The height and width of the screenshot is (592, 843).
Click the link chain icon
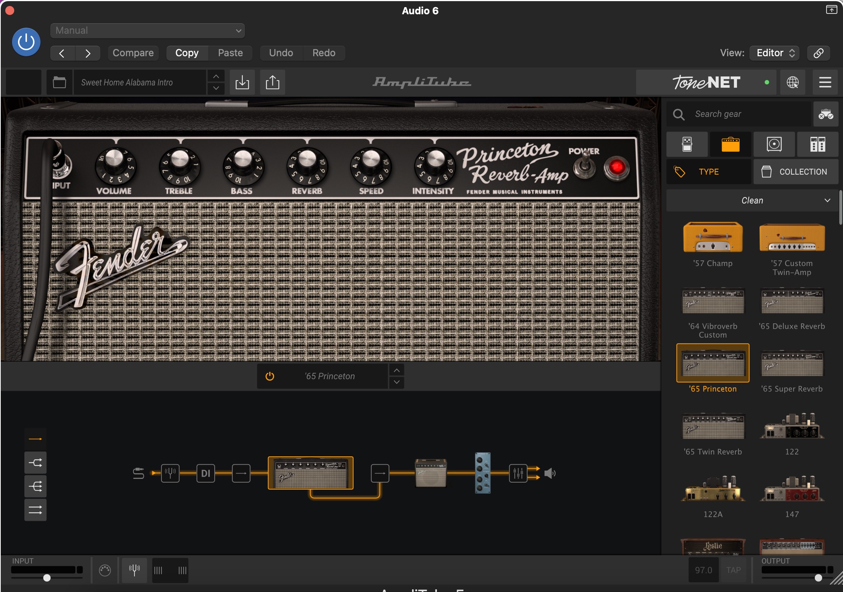[818, 53]
